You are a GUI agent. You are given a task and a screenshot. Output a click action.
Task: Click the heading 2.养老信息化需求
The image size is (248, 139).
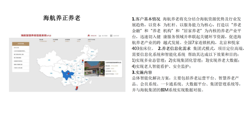click(174, 48)
